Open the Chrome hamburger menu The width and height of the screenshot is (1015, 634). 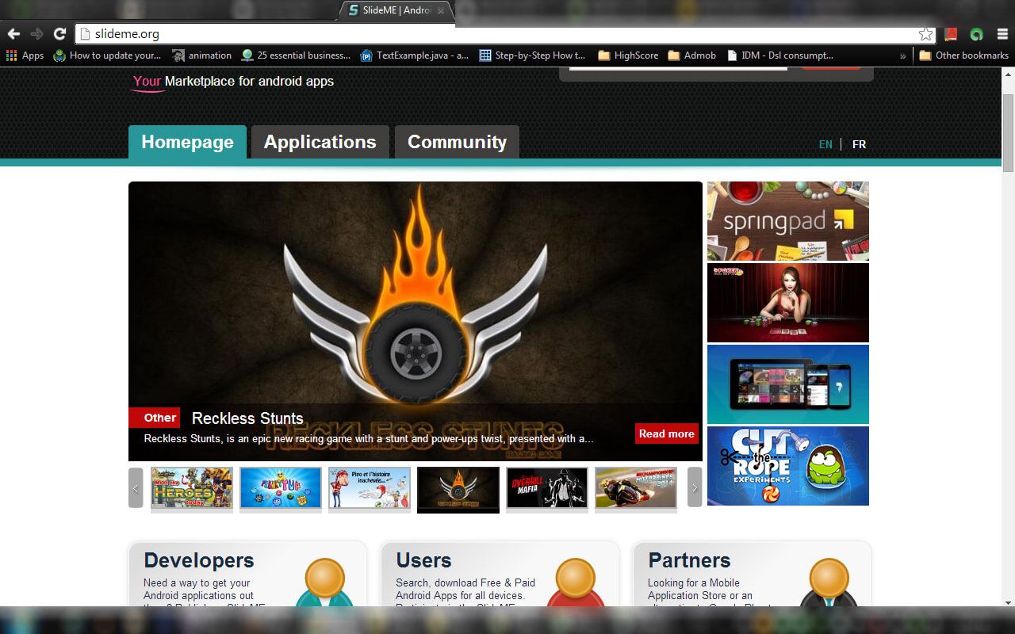1002,34
